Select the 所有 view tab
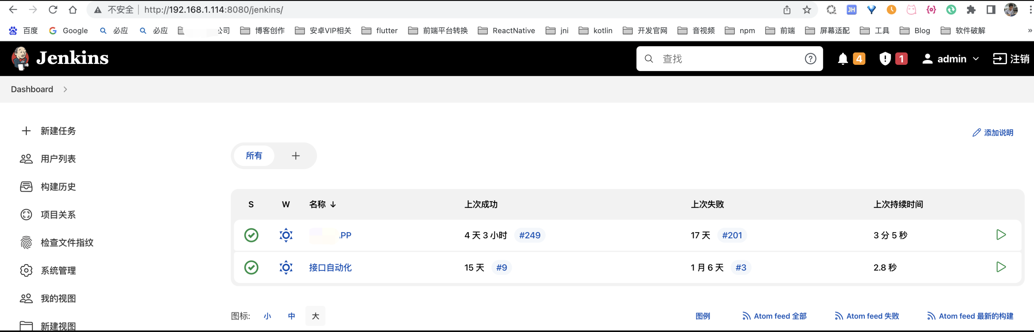1034x332 pixels. (x=254, y=156)
